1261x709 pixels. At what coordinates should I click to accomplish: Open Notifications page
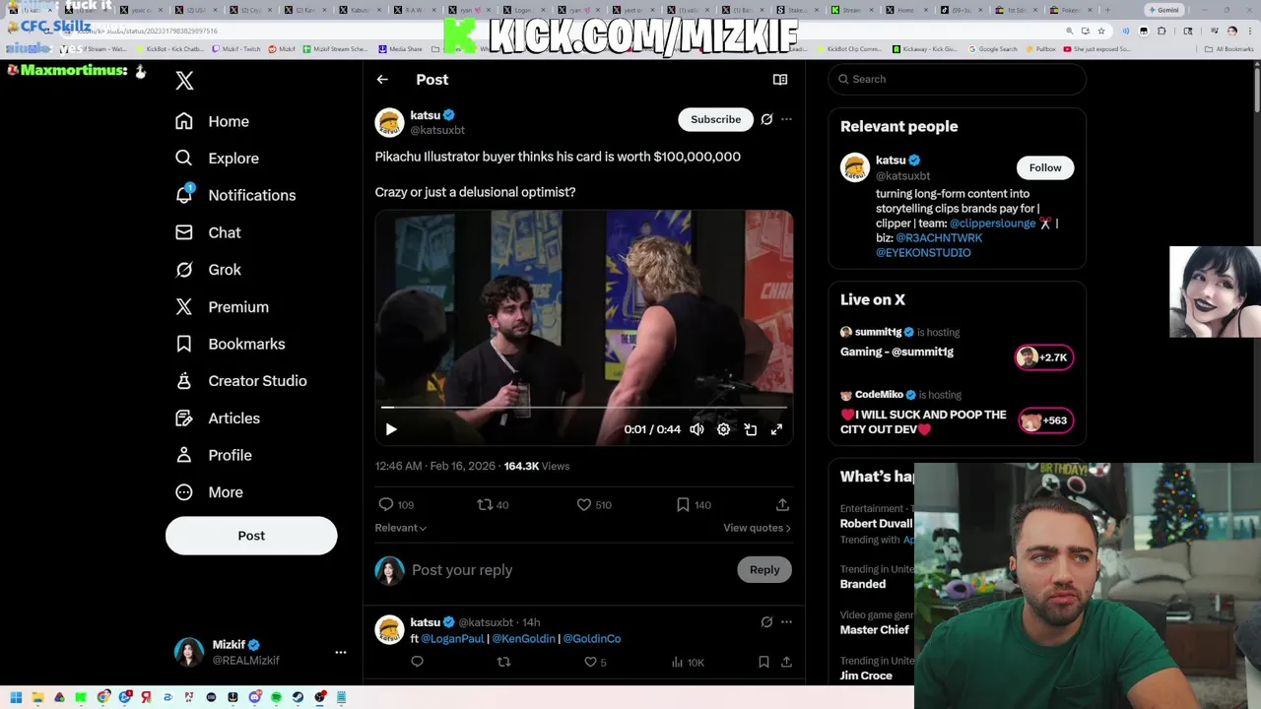tap(234, 195)
